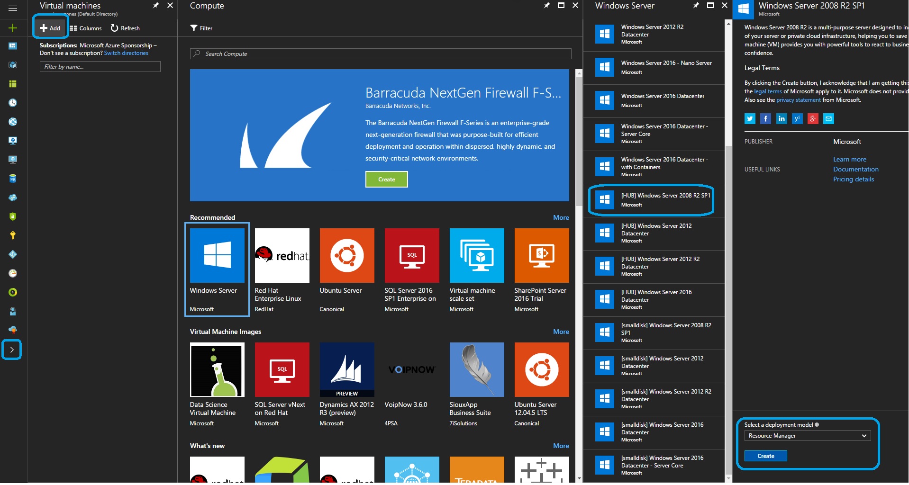Screen dimensions: 909x485
Task: Select the Key vaults sidebar icon
Action: point(13,235)
